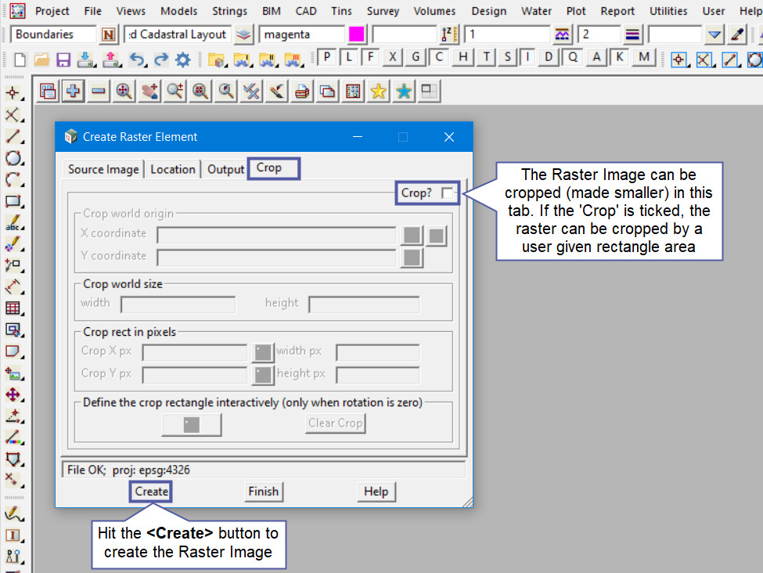Click the blue Save floppy disk icon
The image size is (763, 573).
(x=63, y=59)
